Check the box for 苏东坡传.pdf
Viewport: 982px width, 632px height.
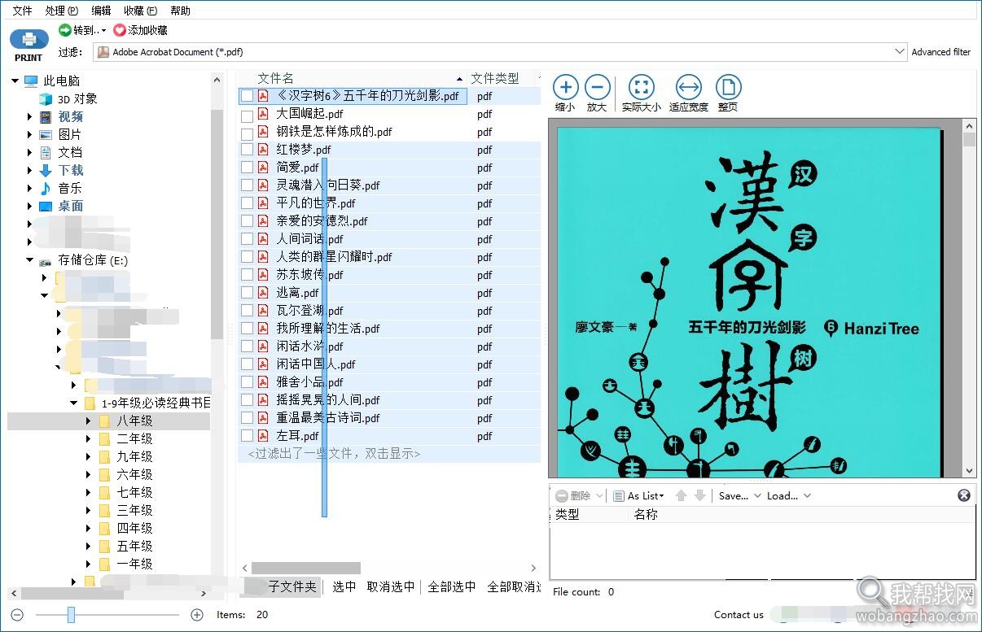[247, 275]
